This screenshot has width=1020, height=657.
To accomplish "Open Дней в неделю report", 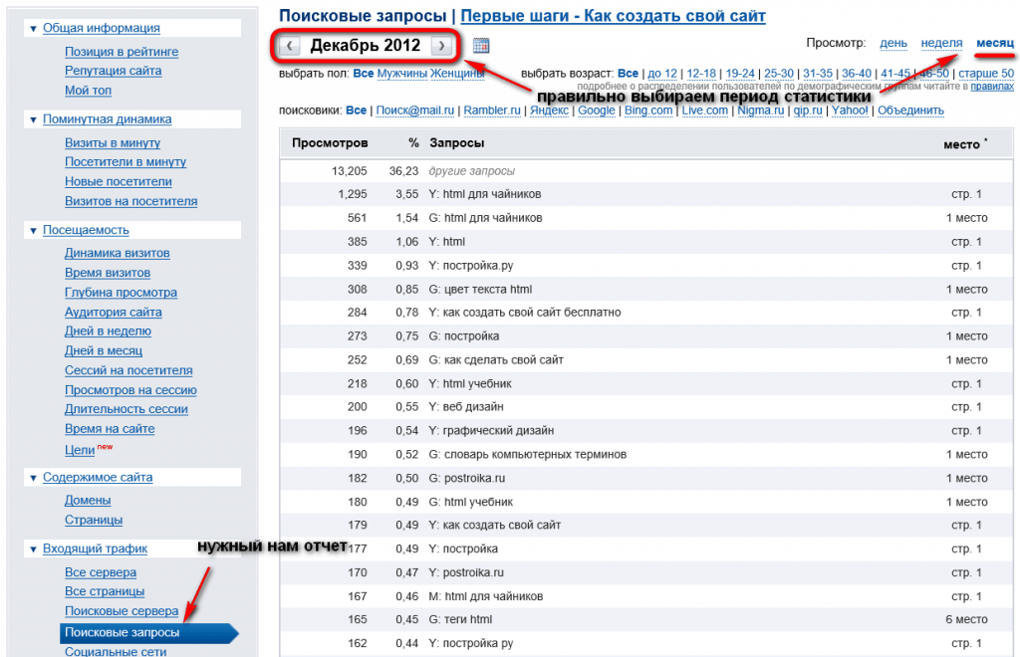I will (108, 331).
